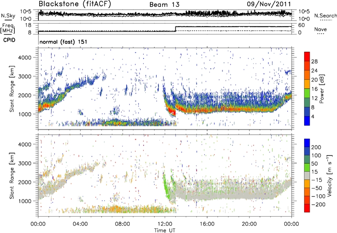Click the '-200' velocity colorbar tick
The image size is (337, 233).
(318, 204)
